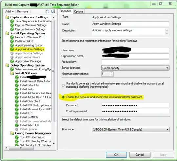Viewport: 177px width, 161px height.
Task: Click Config Power Management folder icon
Action: [12, 133]
